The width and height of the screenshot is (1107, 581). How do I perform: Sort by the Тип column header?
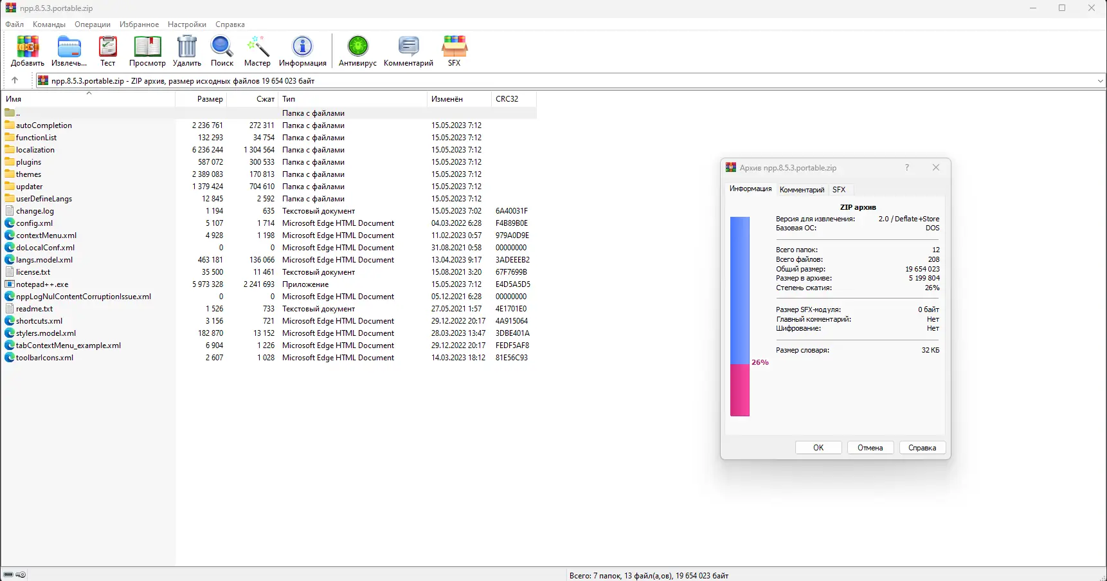coord(353,99)
